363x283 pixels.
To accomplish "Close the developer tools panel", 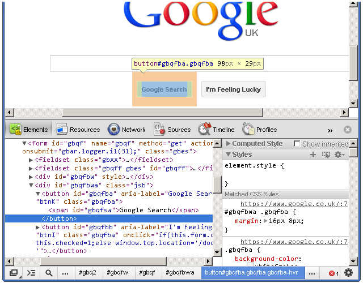I will coord(347,130).
